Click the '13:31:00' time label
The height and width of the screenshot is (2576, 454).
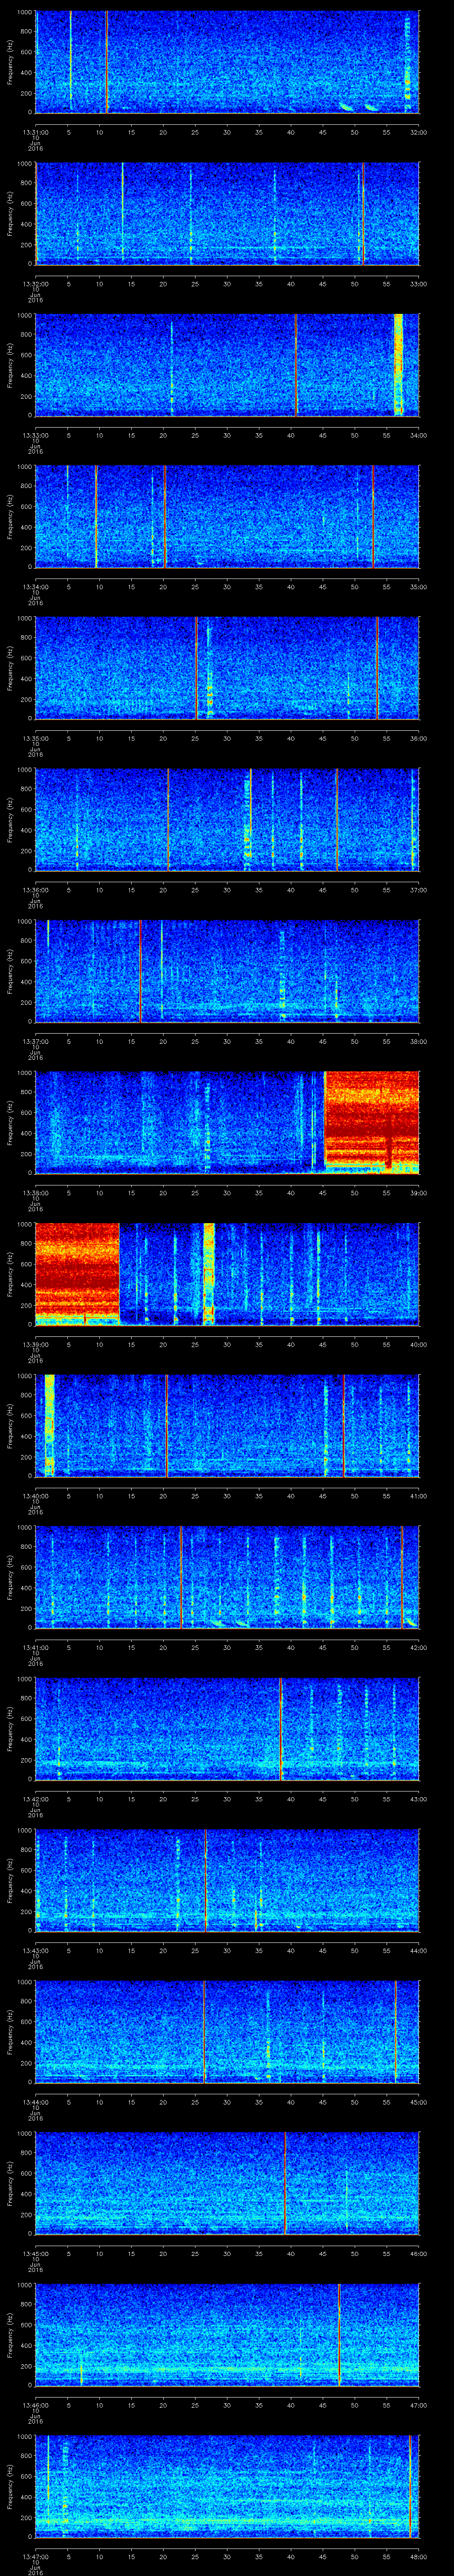coord(35,132)
